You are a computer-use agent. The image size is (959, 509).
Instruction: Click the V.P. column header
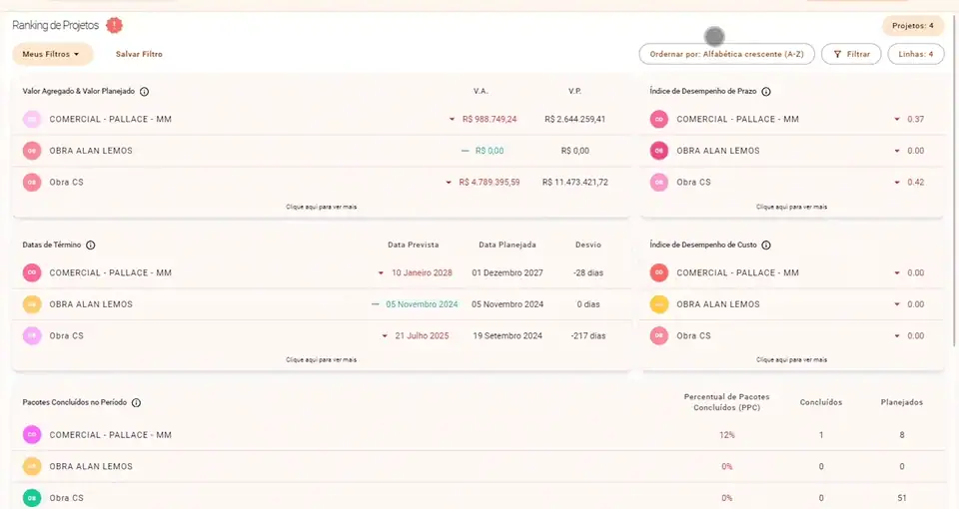pos(575,91)
